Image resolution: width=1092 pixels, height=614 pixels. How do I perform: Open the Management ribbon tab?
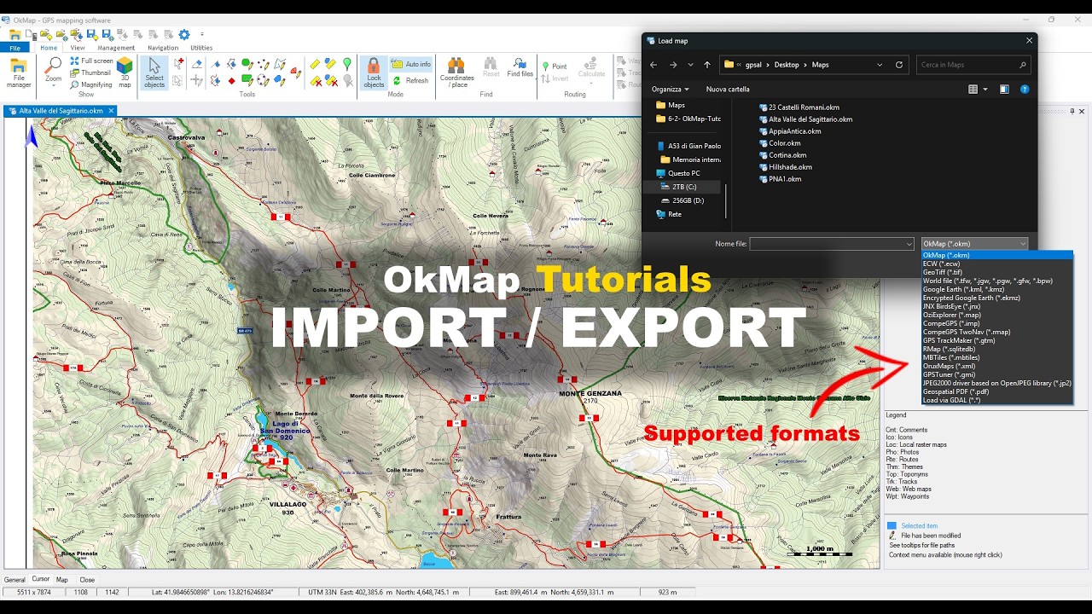coord(116,48)
